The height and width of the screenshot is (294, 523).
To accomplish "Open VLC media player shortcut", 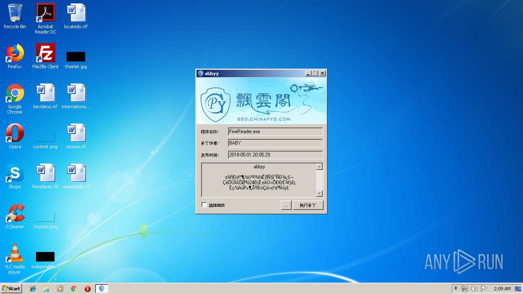I will pyautogui.click(x=15, y=259).
